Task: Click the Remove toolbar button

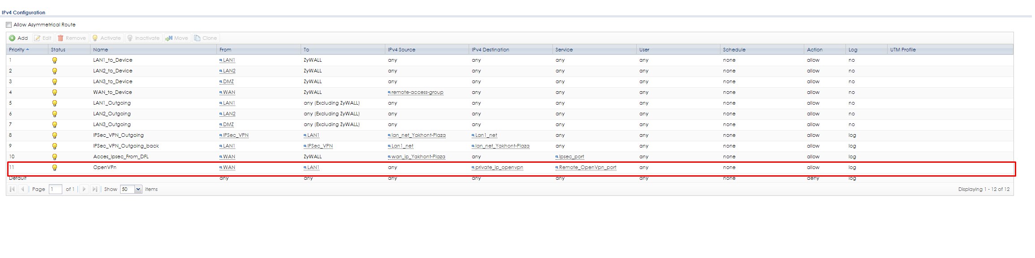Action: (72, 38)
